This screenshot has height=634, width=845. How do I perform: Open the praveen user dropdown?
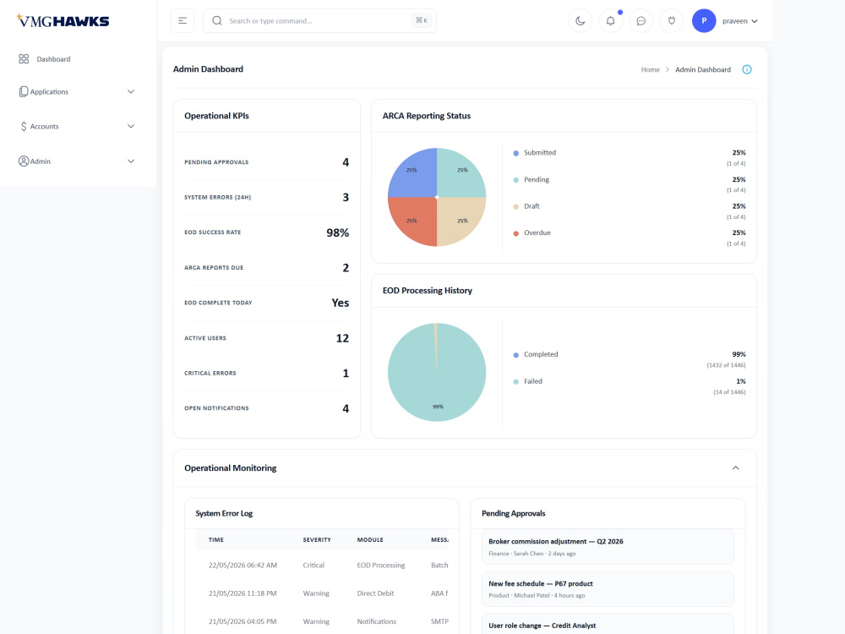tap(740, 21)
